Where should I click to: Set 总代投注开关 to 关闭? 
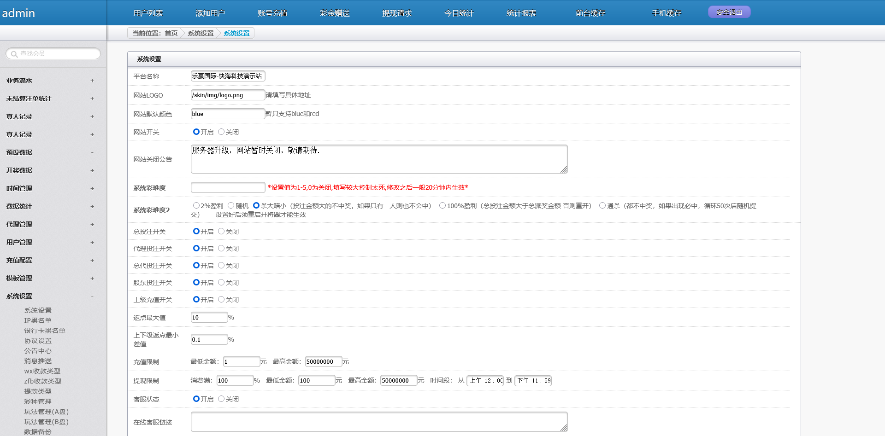pos(221,265)
